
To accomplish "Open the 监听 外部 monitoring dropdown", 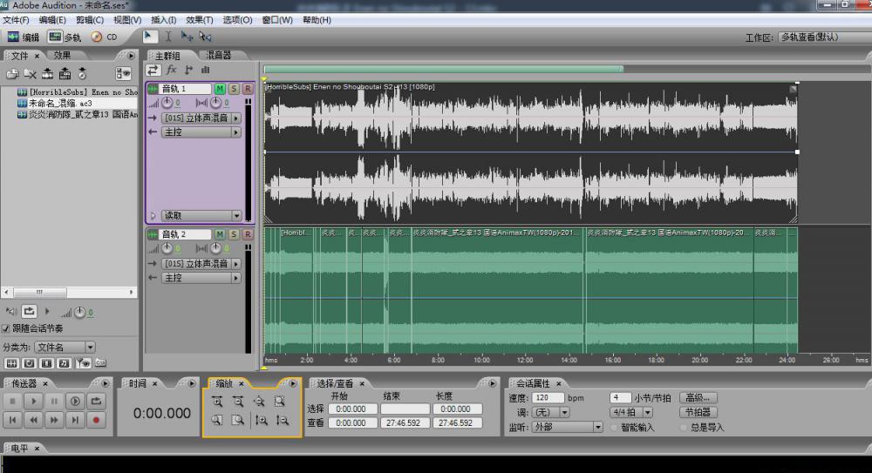I will tap(568, 427).
